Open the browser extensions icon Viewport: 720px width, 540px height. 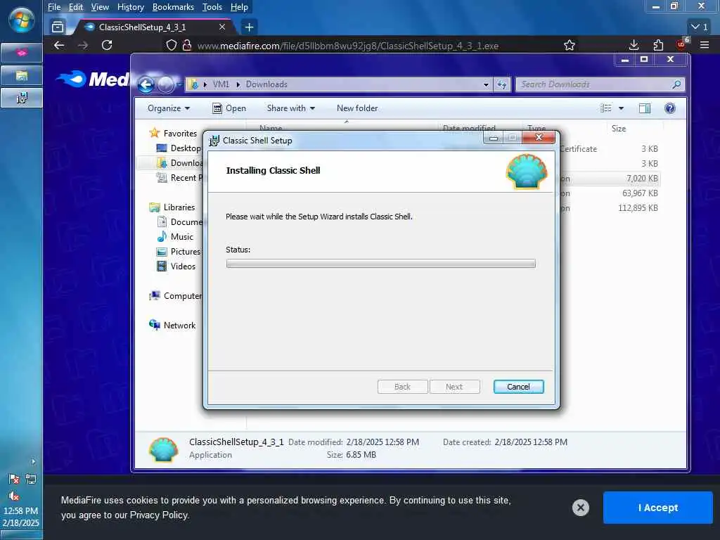click(x=658, y=45)
